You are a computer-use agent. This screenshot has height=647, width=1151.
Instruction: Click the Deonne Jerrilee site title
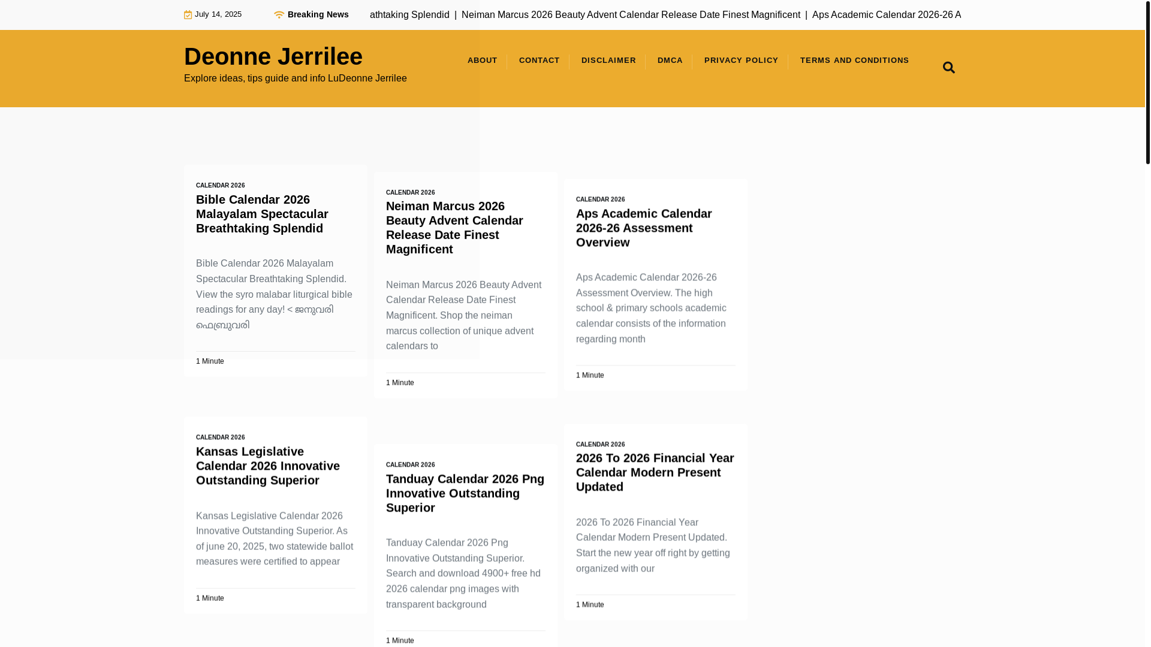click(273, 56)
